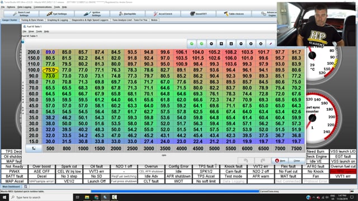Click the redo arrow button in Fuel VE Table

tap(263, 160)
